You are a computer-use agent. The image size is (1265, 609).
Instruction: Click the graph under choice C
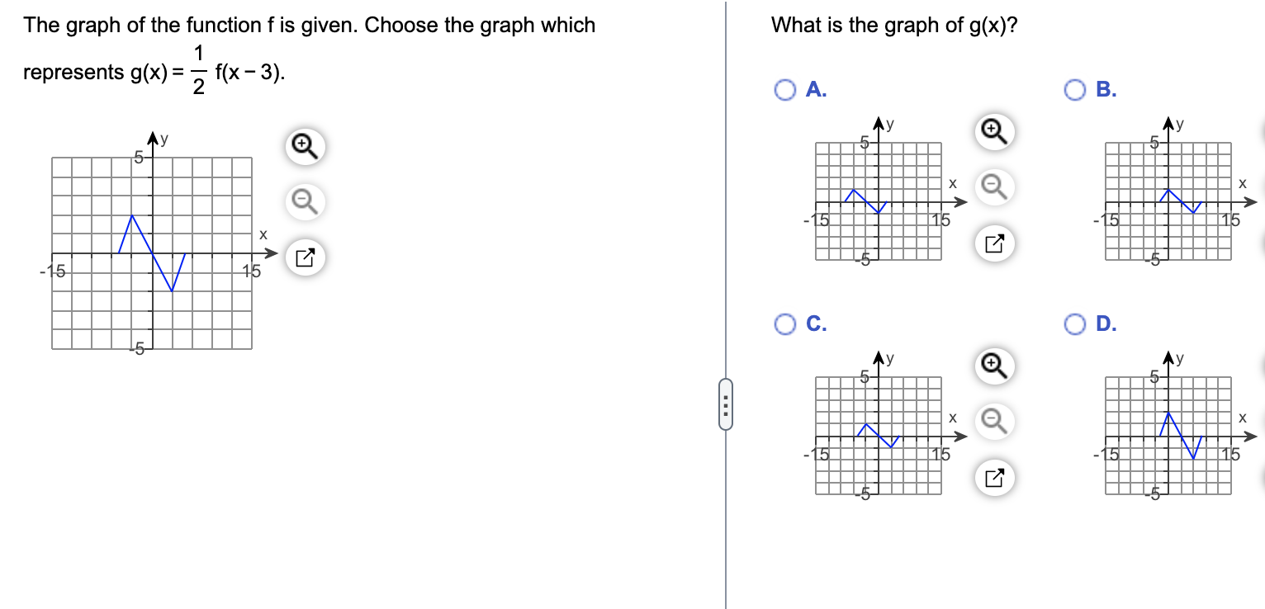877,436
